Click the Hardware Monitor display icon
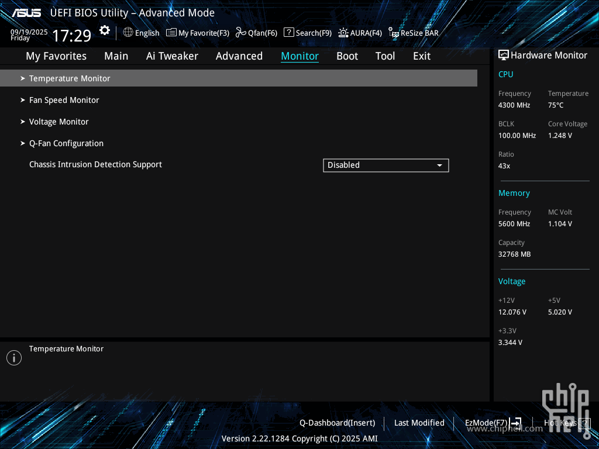Image resolution: width=599 pixels, height=449 pixels. click(x=504, y=56)
